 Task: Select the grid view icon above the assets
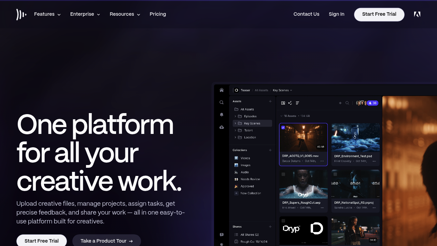[283, 103]
